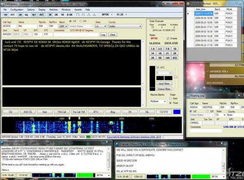Viewport: 244px width, 180px height.
Task: Open the 31.25 baud rate dropdown
Action: pyautogui.click(x=126, y=15)
